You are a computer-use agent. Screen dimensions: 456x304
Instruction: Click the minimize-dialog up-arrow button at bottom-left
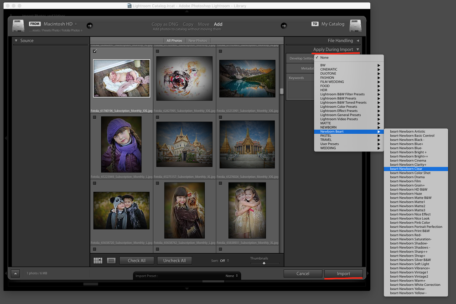(16, 273)
